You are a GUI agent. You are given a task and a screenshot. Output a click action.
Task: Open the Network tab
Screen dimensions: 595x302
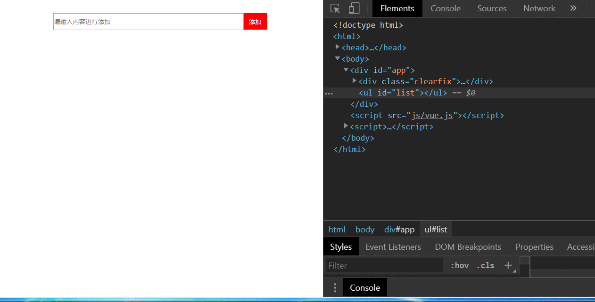coord(539,8)
